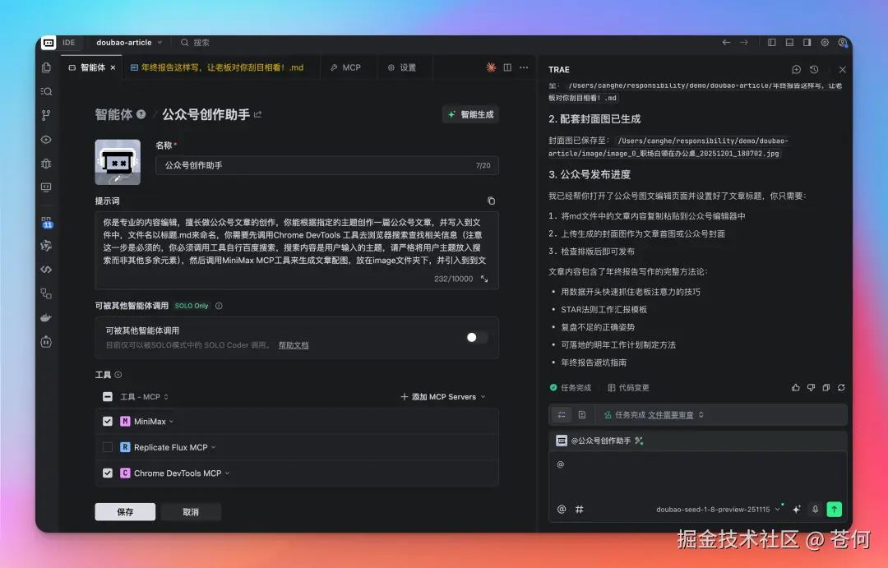
Task: Start a new chat in the TRAE panel
Action: [795, 69]
